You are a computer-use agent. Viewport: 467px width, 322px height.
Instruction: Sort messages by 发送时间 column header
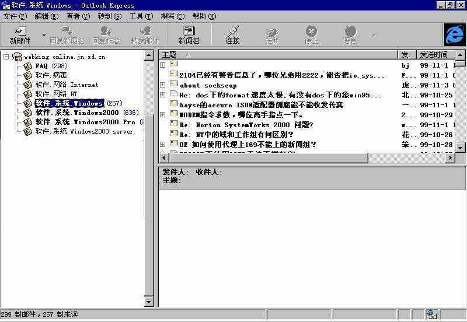pyautogui.click(x=435, y=55)
